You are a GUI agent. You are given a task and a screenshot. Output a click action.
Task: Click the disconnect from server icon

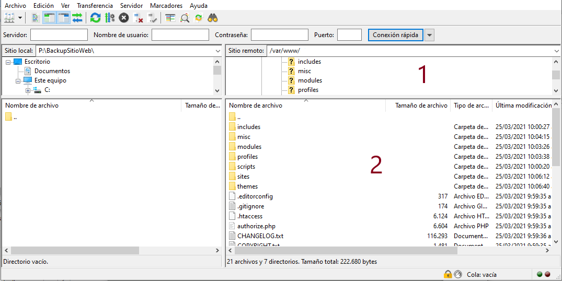pos(138,18)
